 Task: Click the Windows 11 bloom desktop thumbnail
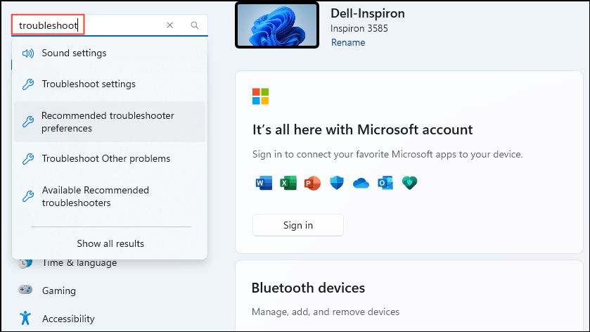(x=277, y=25)
